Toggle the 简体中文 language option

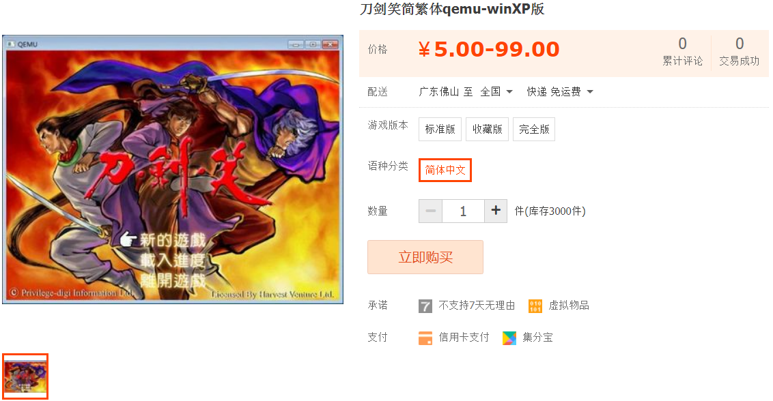445,170
